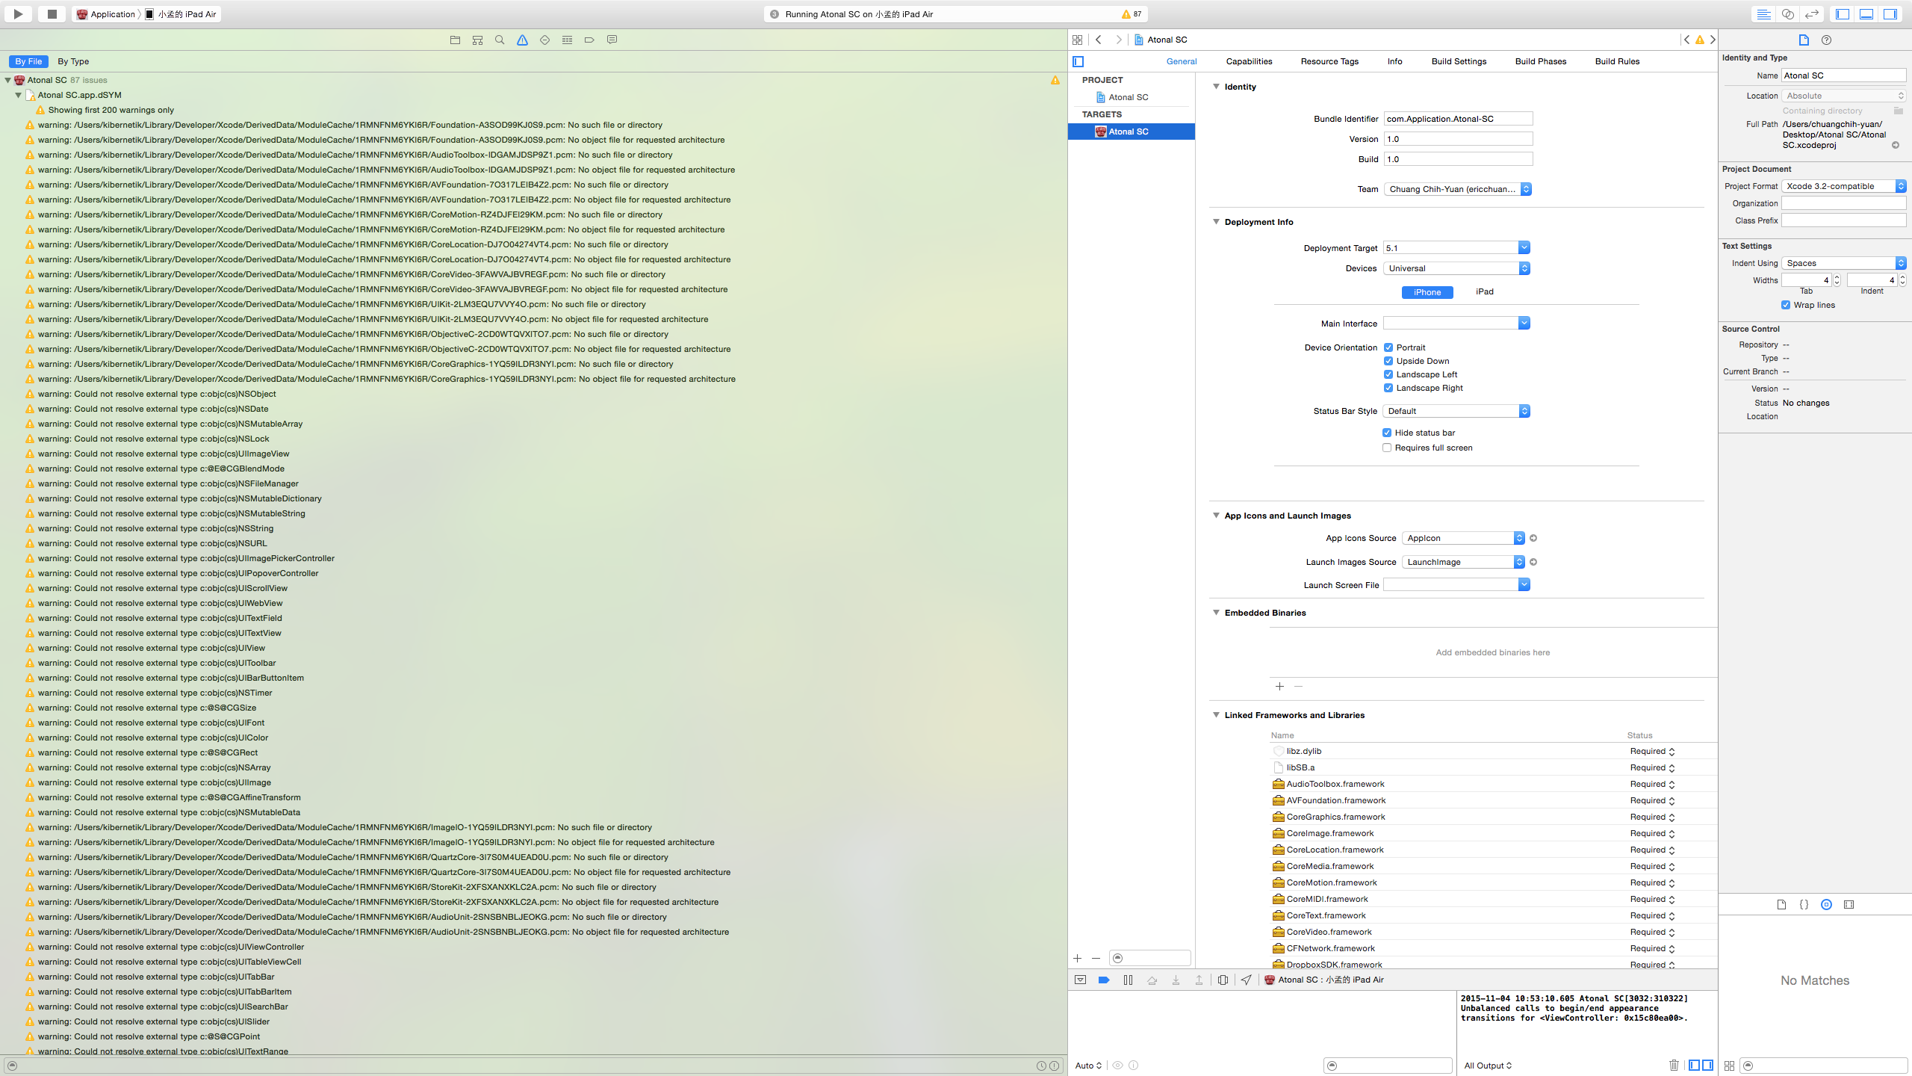Open the Project Format dropdown
This screenshot has height=1076, width=1912.
pyautogui.click(x=1844, y=186)
